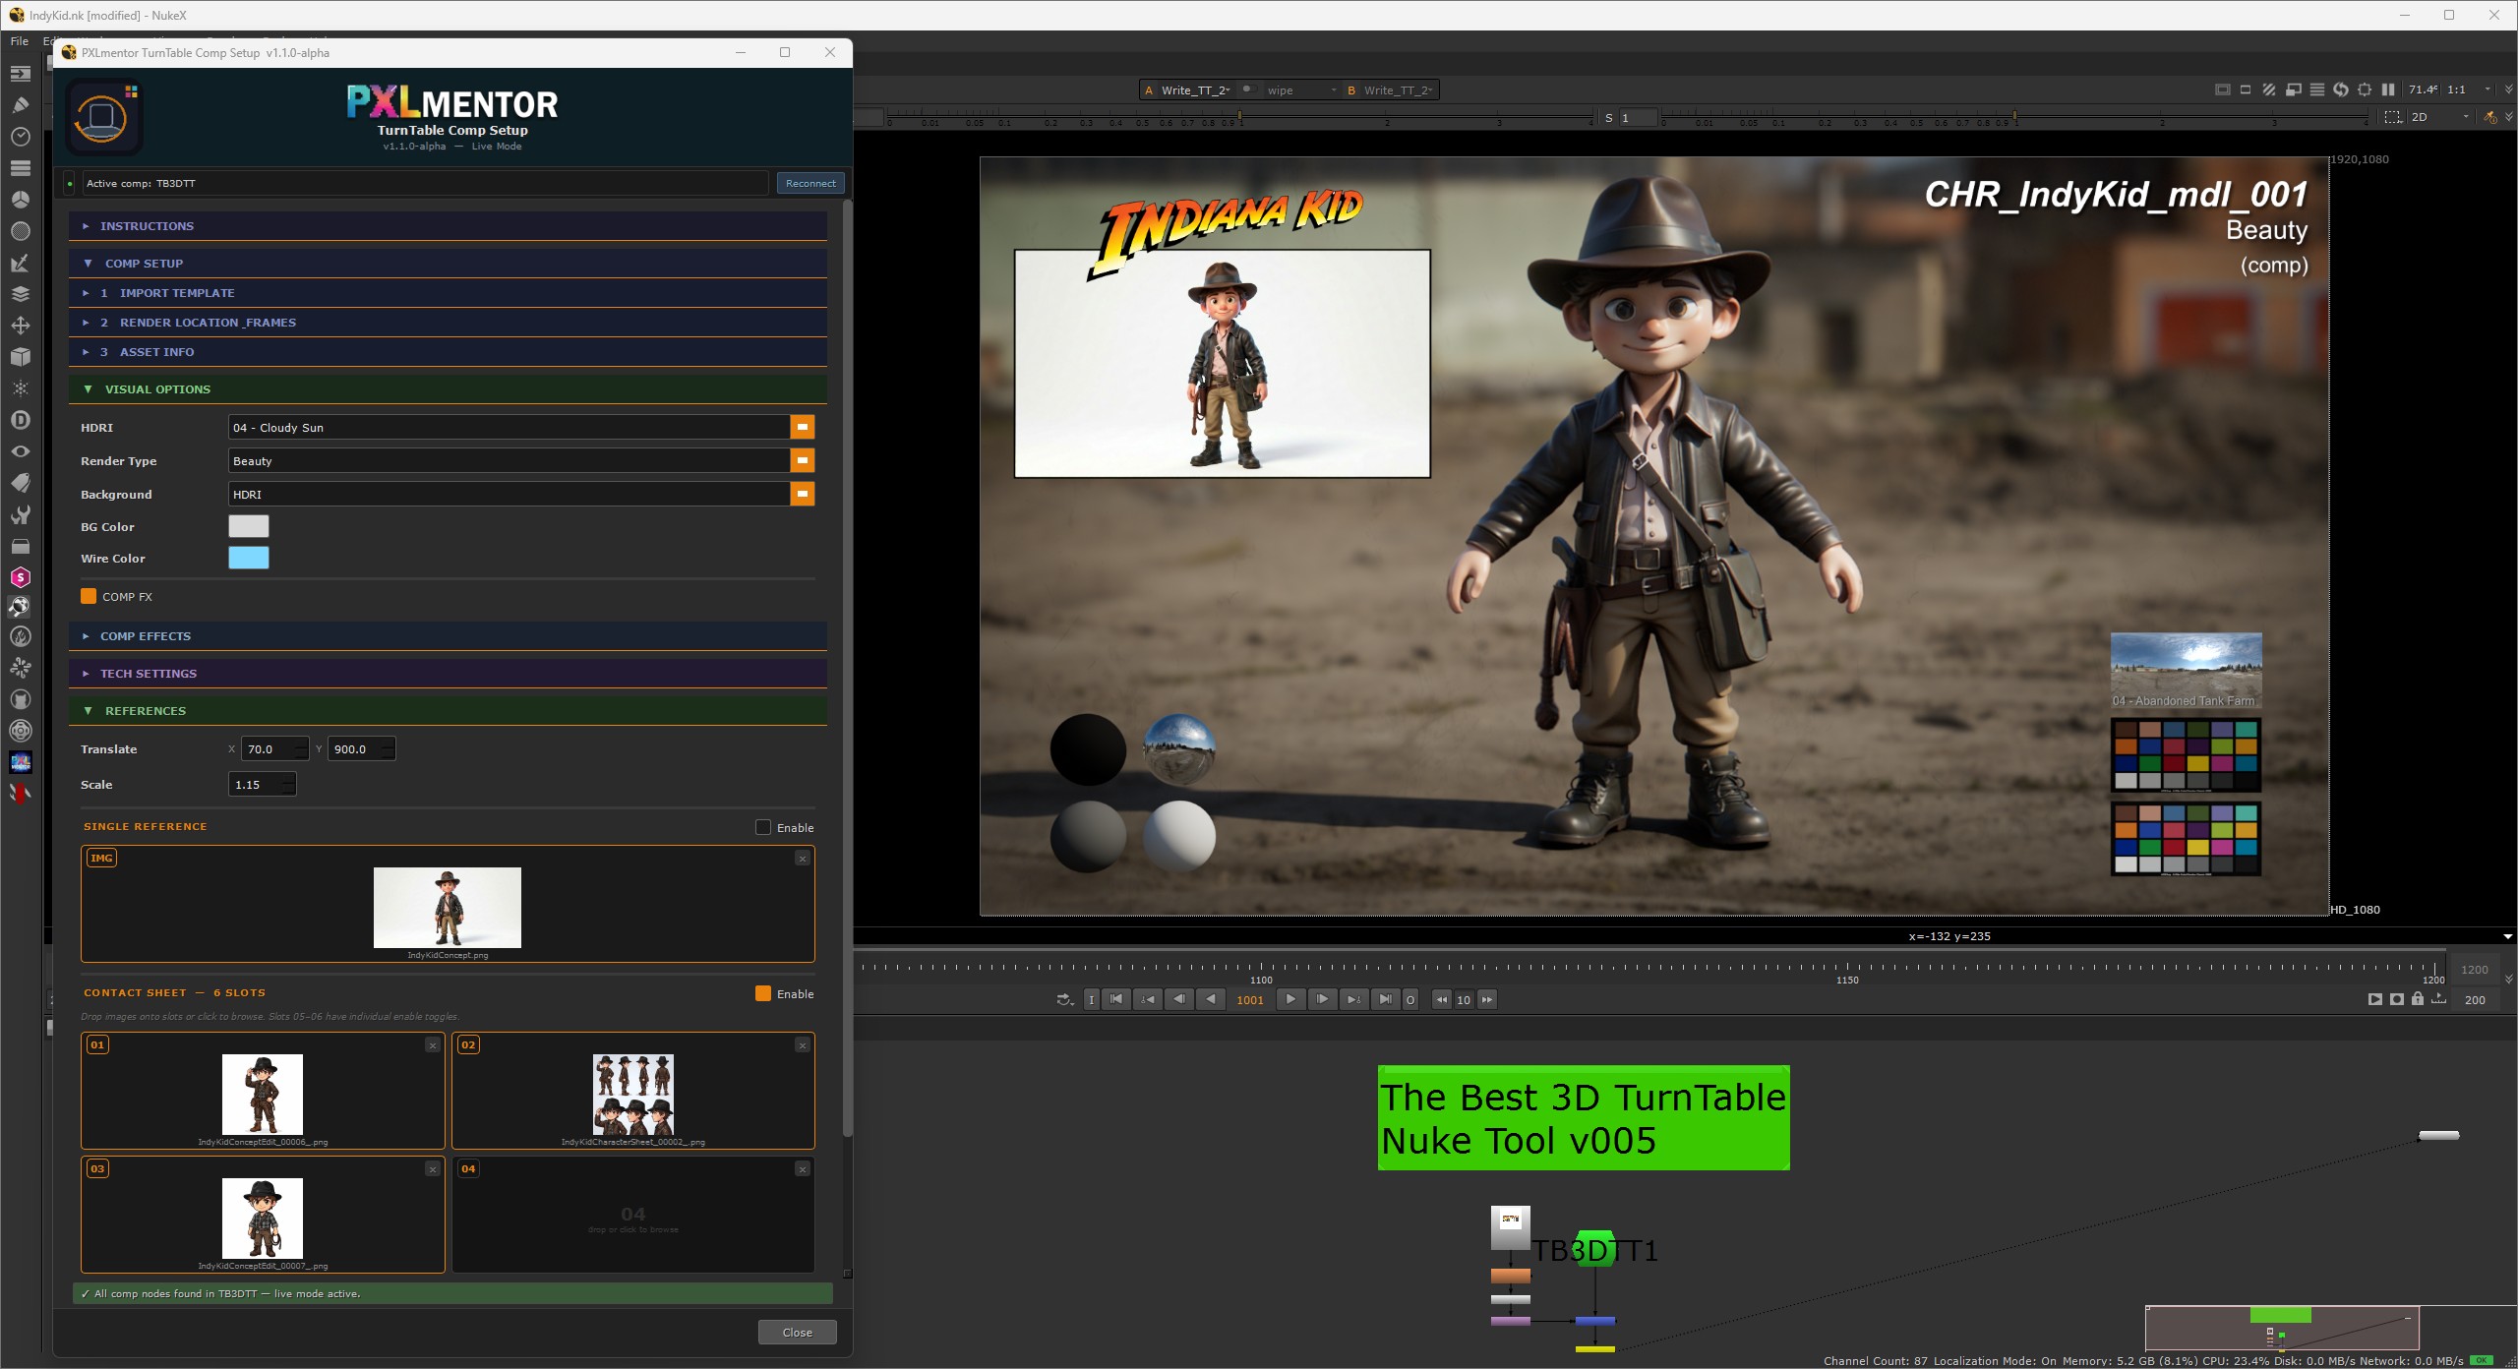
Task: Disable the Contact Sheet Enable checkbox
Action: pos(762,993)
